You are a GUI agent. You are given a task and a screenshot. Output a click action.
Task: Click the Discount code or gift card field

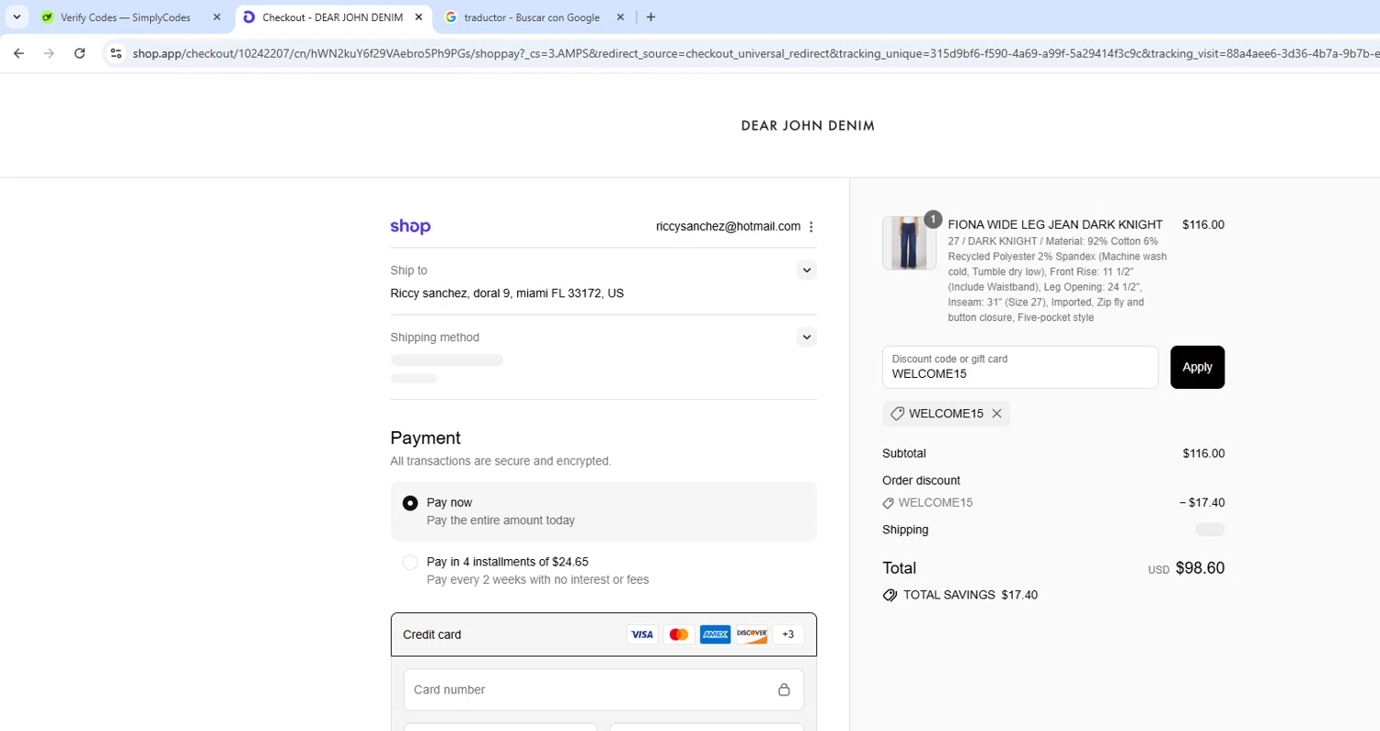point(1020,367)
